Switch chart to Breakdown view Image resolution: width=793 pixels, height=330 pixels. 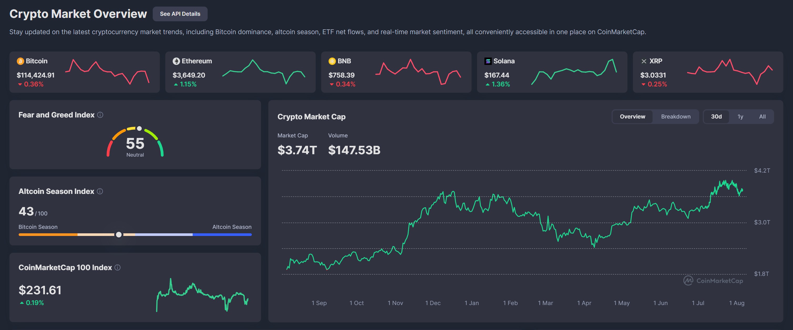pyautogui.click(x=676, y=117)
